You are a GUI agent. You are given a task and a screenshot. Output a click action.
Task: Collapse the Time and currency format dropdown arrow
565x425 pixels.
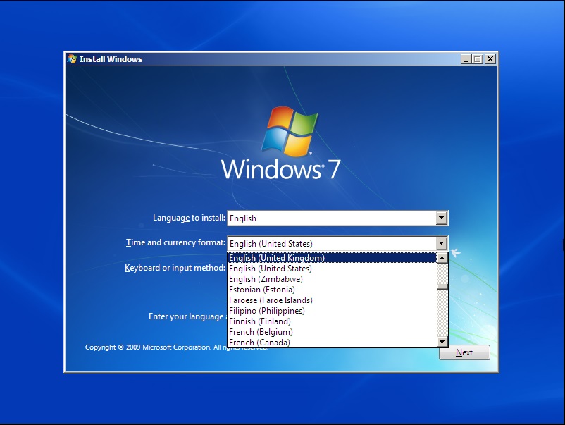pos(442,243)
